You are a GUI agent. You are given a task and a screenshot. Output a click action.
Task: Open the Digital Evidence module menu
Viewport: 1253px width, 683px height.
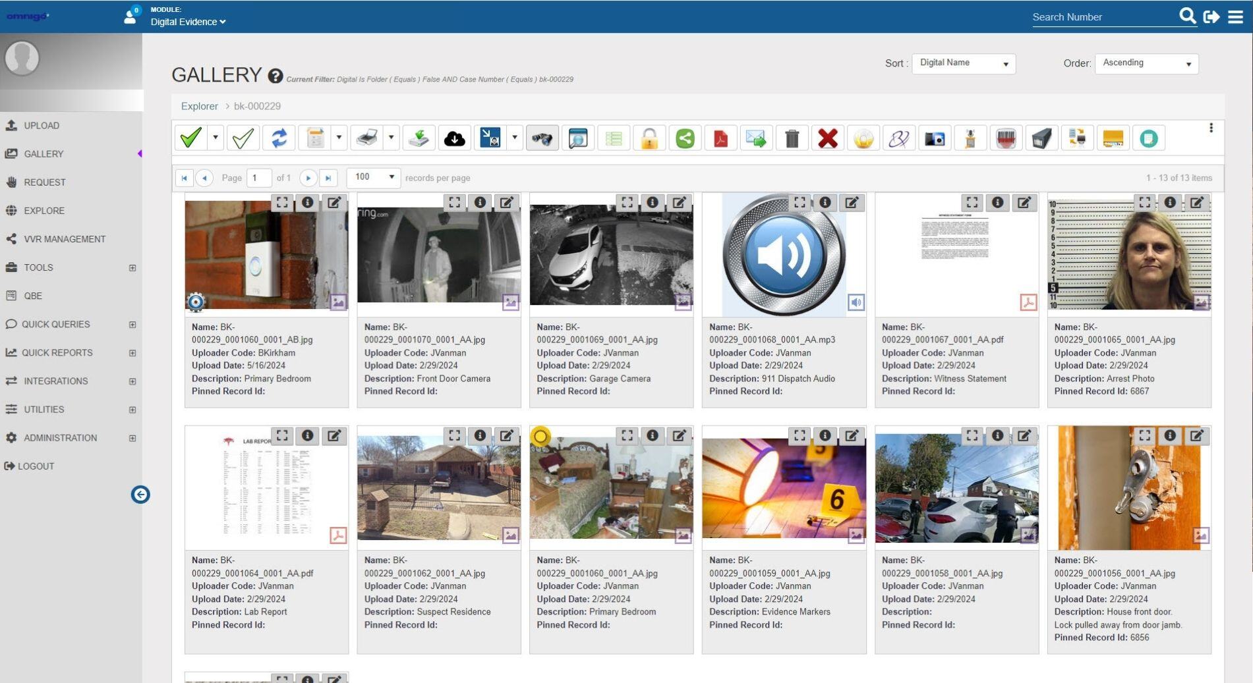pos(187,22)
